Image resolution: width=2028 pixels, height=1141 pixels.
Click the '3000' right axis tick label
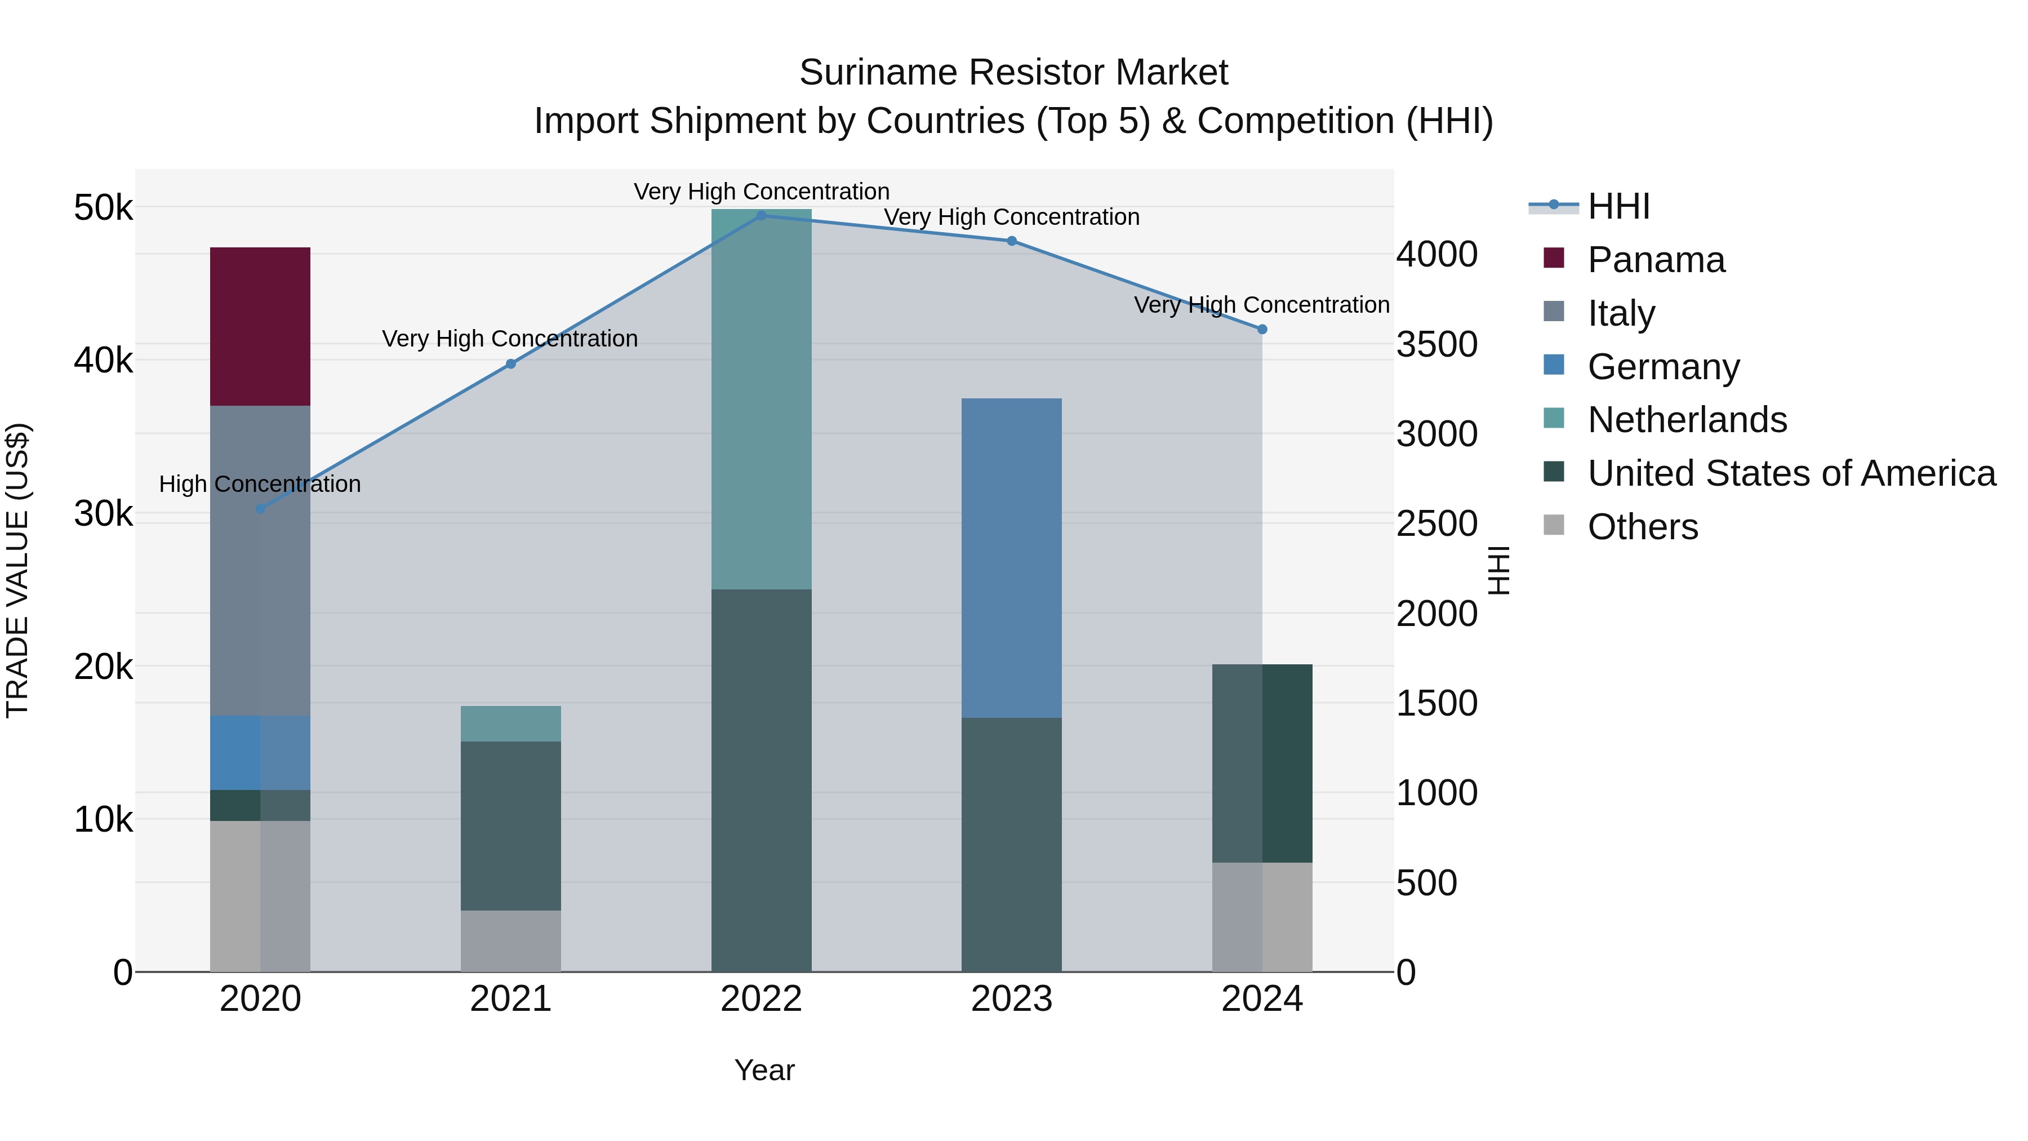coord(1436,434)
